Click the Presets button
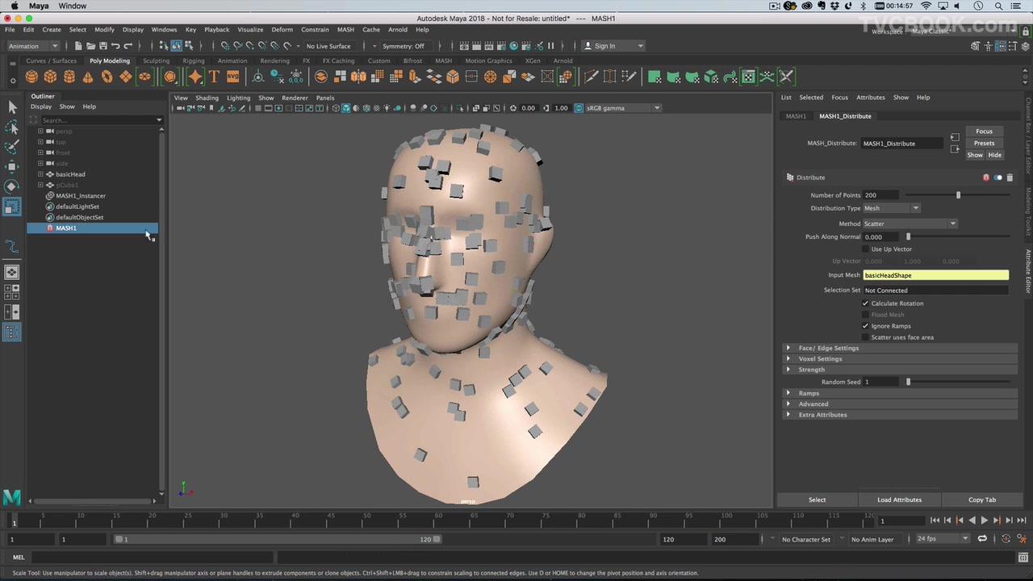The width and height of the screenshot is (1033, 581). (x=984, y=143)
